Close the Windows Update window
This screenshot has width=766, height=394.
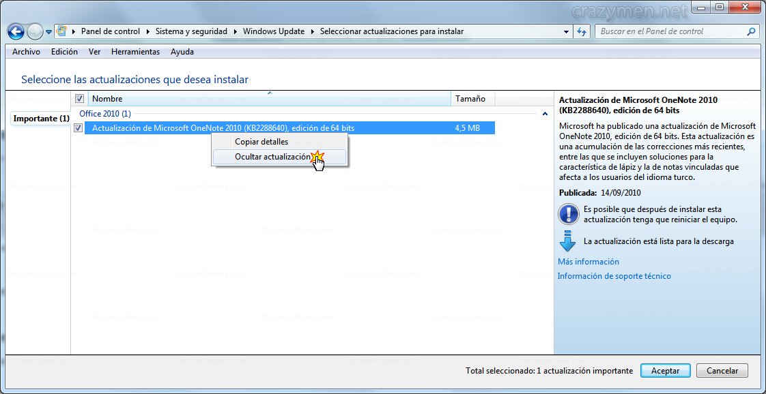click(745, 7)
